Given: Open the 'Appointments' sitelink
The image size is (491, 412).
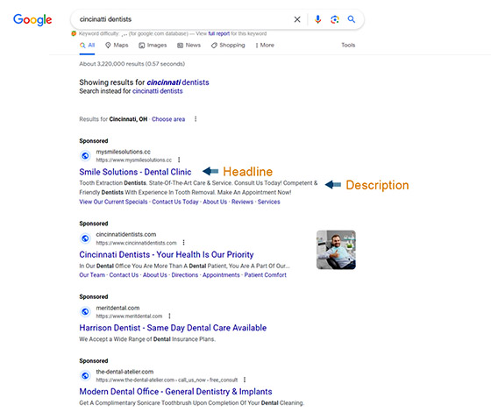Looking at the screenshot, I should pos(221,275).
